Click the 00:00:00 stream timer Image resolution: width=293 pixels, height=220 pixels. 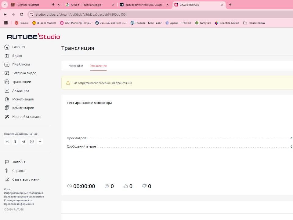click(x=84, y=186)
